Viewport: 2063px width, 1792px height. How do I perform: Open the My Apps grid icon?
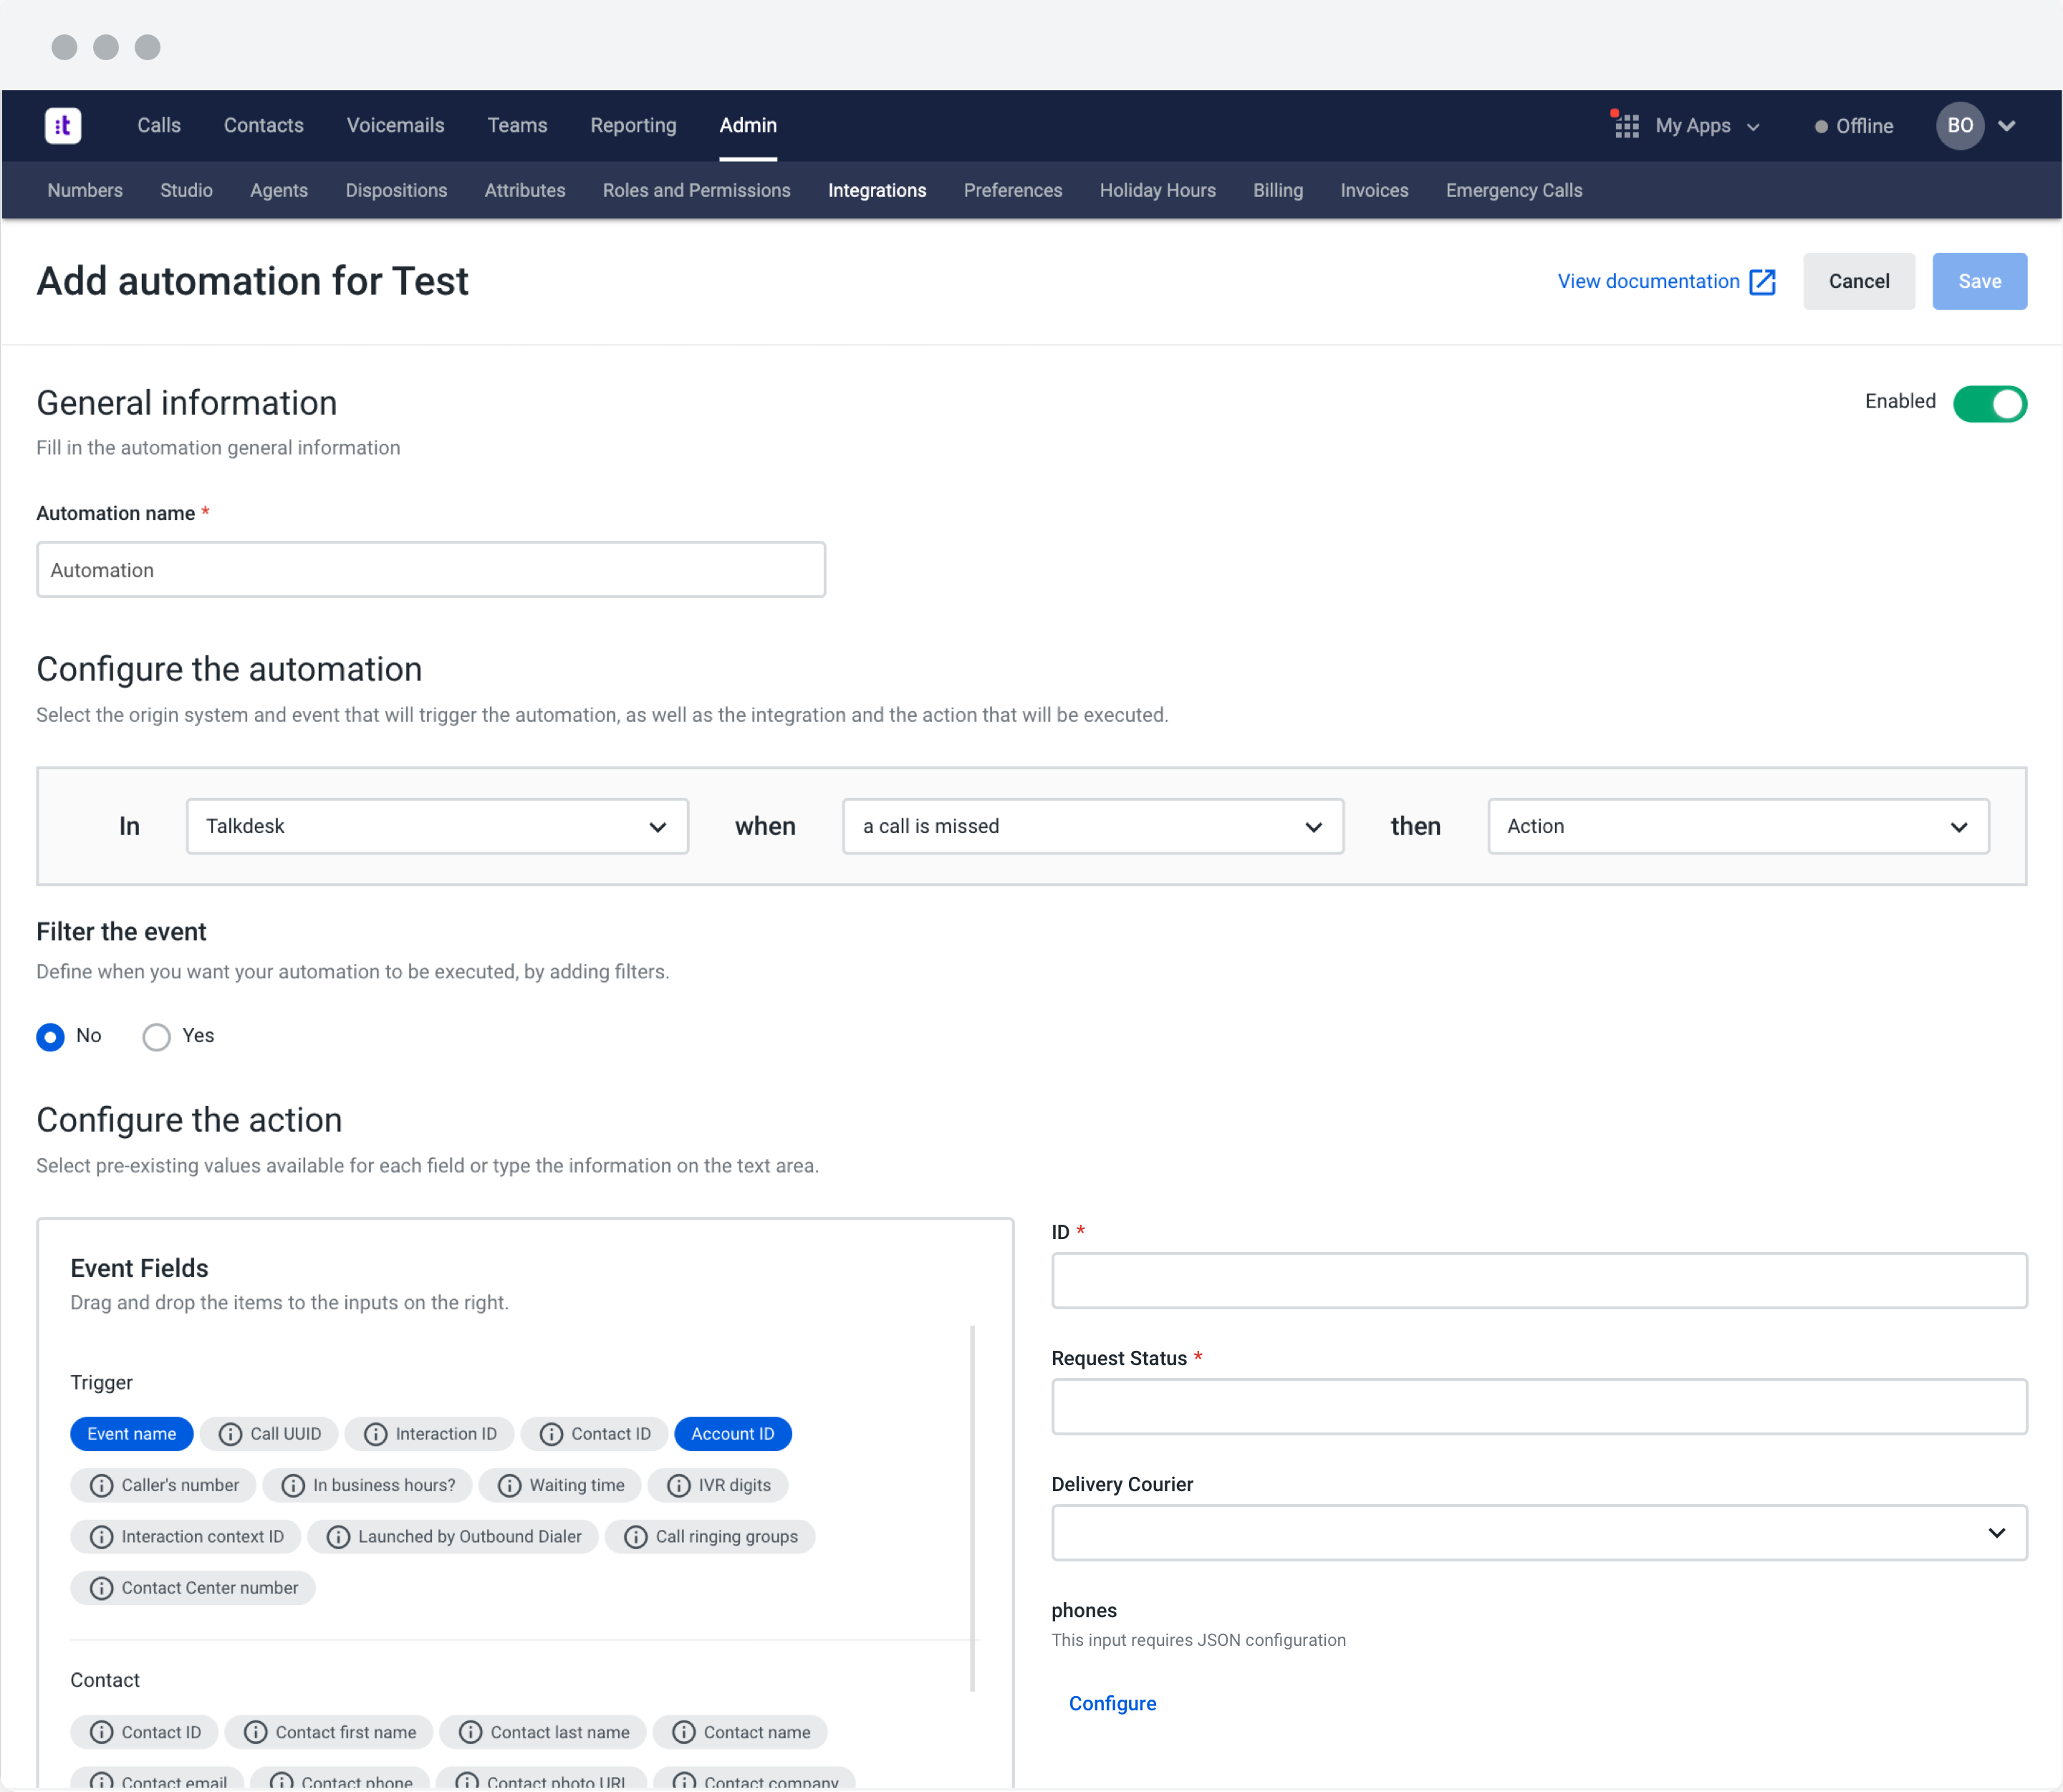tap(1625, 125)
